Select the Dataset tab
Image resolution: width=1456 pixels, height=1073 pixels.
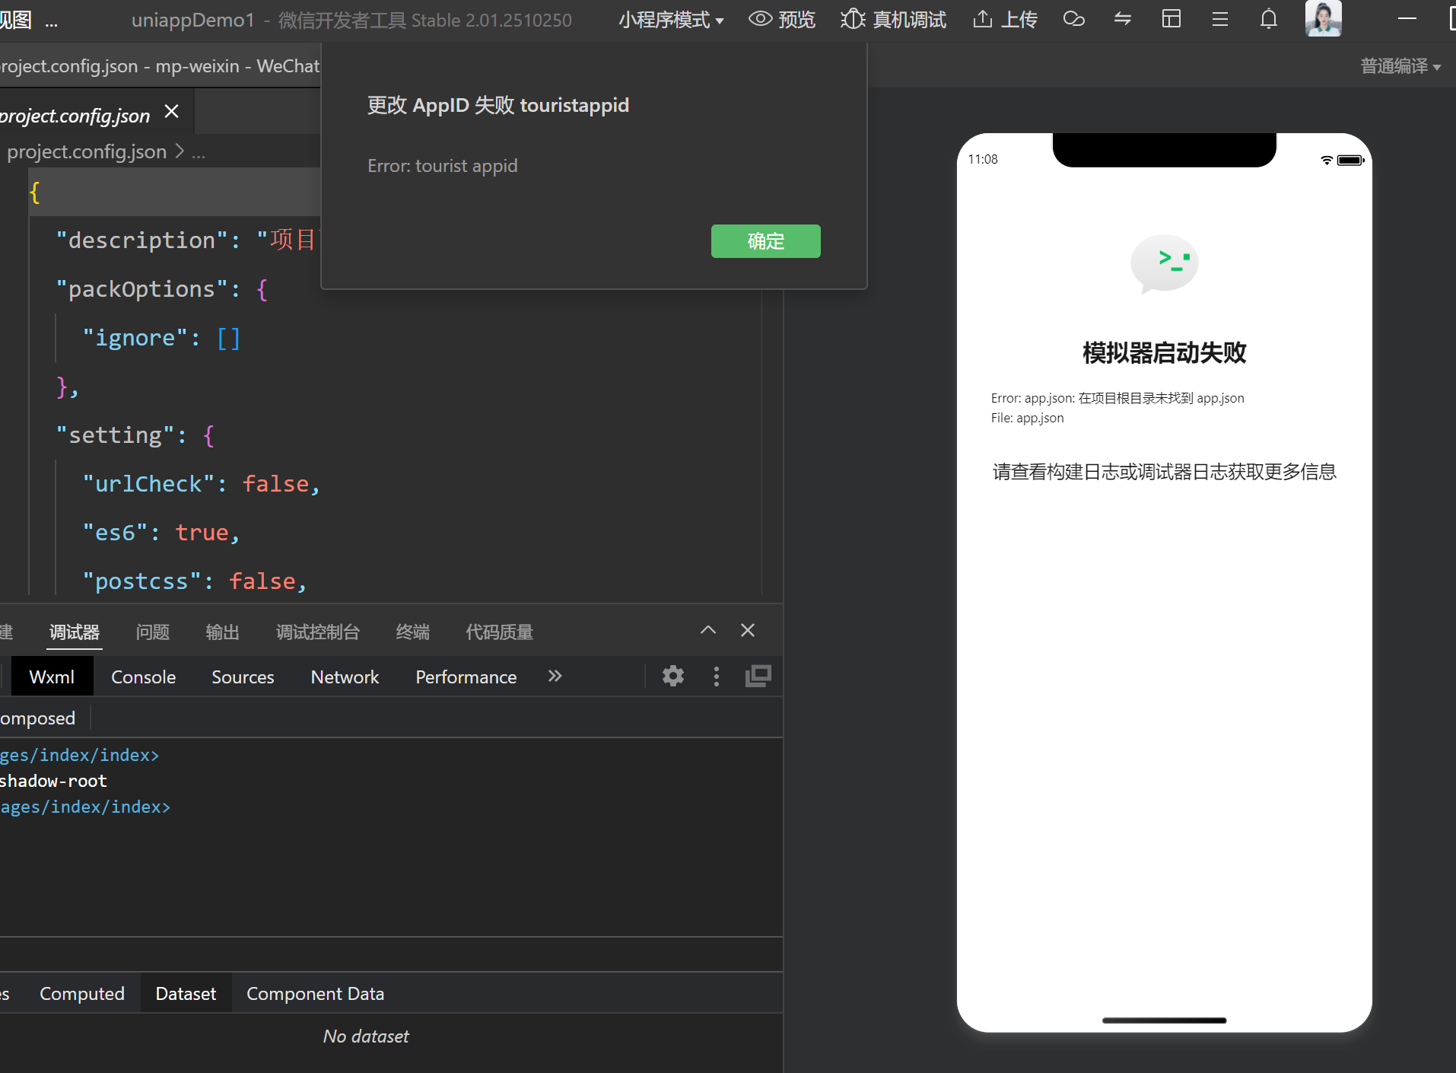pyautogui.click(x=186, y=994)
